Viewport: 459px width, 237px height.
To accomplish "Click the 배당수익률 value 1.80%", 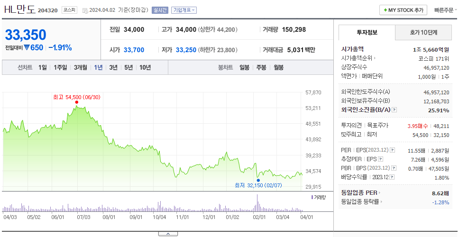I will pyautogui.click(x=442, y=178).
